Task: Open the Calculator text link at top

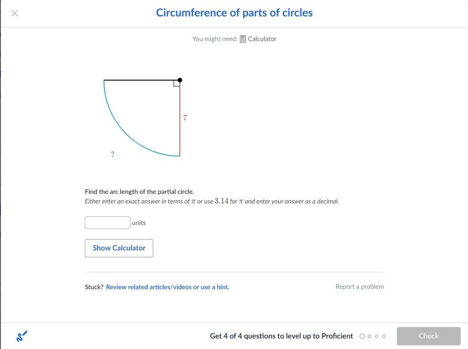Action: [x=262, y=39]
